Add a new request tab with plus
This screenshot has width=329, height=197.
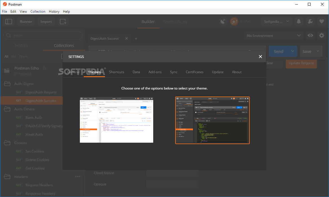tap(136, 39)
